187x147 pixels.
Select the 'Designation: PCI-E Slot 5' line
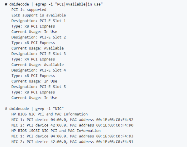click(x=39, y=87)
